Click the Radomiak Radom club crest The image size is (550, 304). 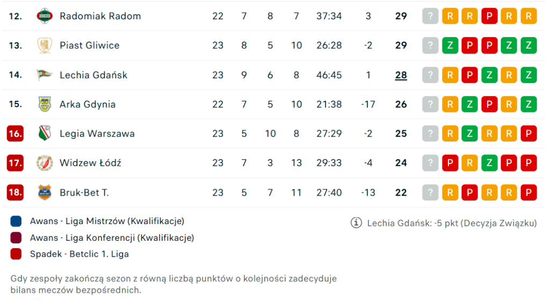(x=45, y=16)
